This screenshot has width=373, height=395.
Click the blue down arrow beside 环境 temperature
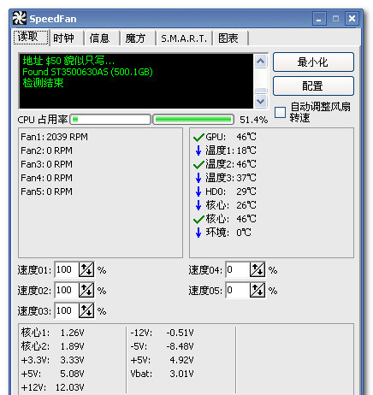(198, 233)
